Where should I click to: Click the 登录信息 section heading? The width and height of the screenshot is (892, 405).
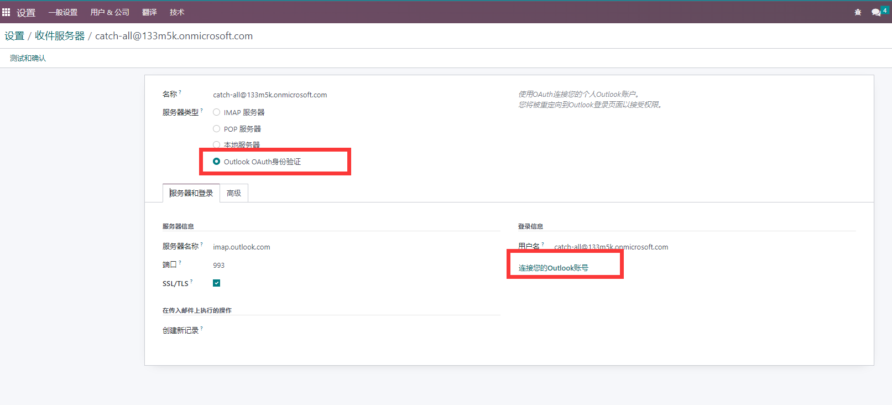point(530,226)
